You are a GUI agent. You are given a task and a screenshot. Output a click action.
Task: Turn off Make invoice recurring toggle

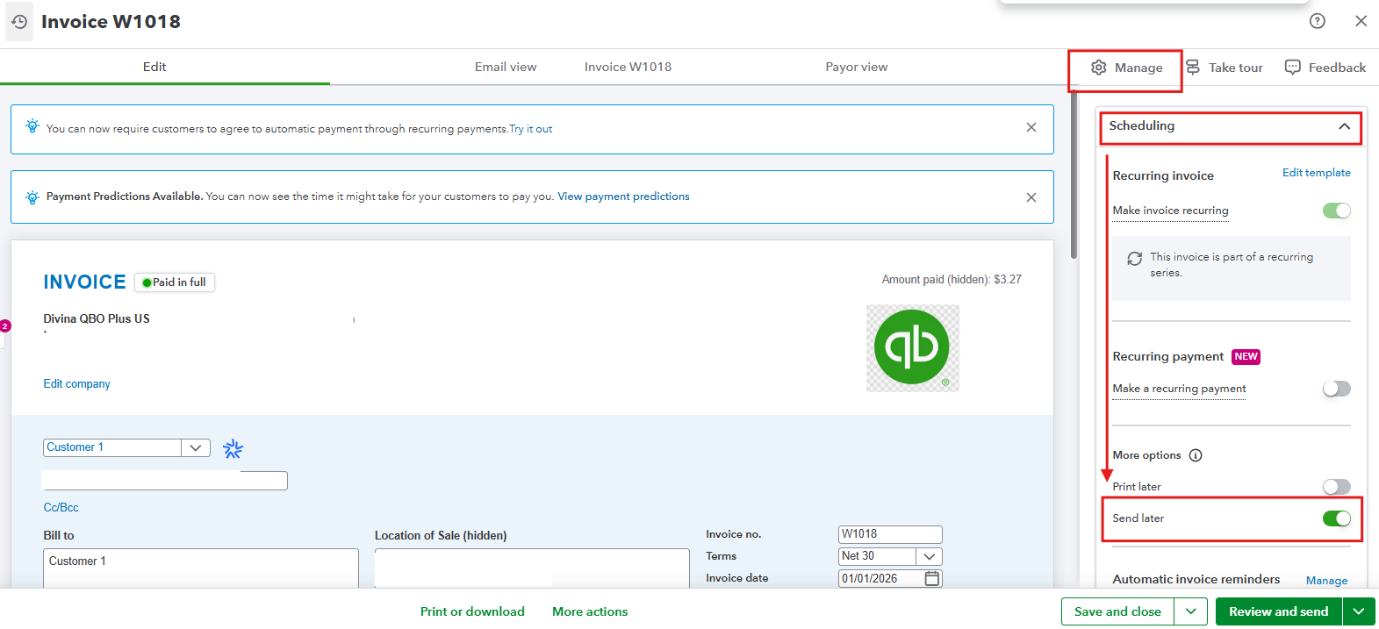[1336, 211]
